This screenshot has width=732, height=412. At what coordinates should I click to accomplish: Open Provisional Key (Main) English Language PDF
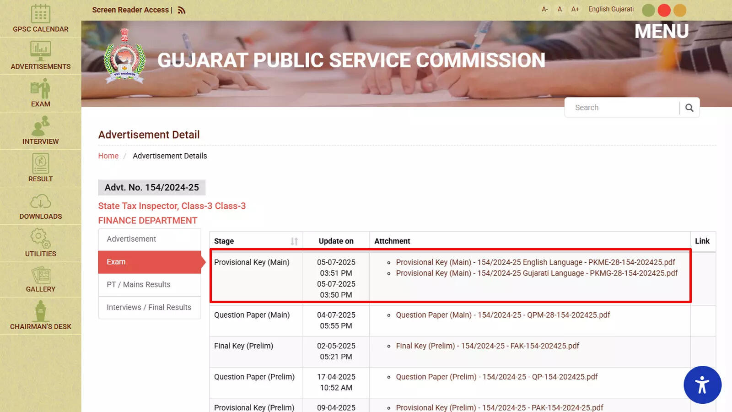tap(535, 262)
